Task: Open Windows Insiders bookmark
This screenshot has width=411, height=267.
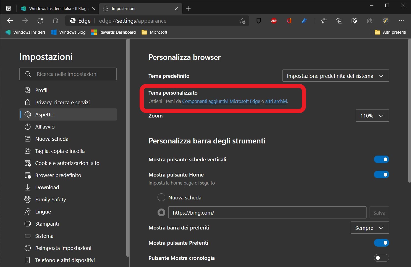Action: point(25,32)
